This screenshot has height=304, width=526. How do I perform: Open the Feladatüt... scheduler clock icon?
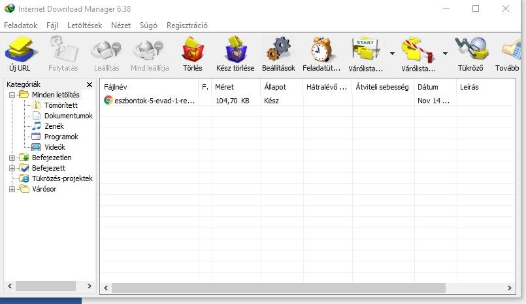tap(321, 50)
